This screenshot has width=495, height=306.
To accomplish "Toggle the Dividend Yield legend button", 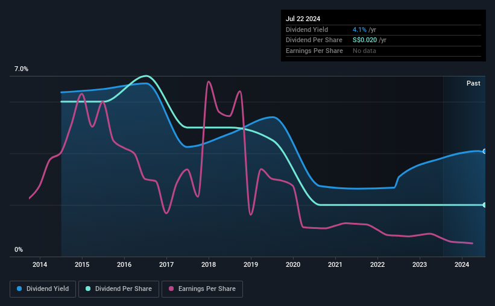I will (x=43, y=289).
